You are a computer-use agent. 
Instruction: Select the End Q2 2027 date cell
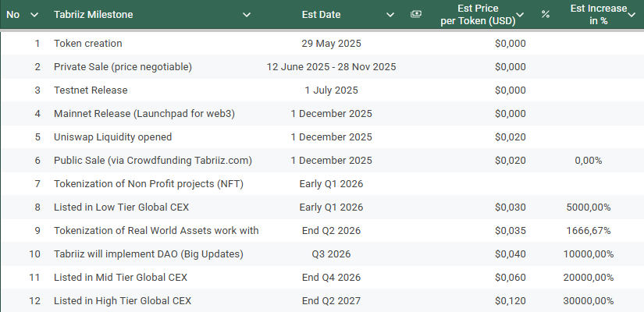click(x=332, y=301)
